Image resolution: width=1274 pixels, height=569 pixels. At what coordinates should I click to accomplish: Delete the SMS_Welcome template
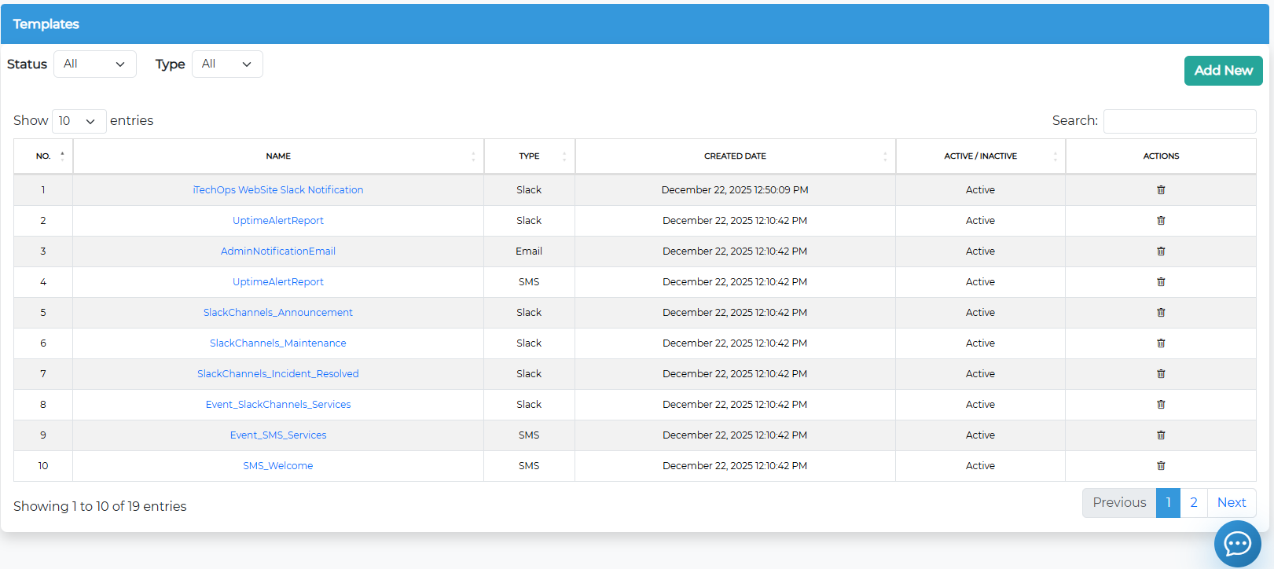[x=1161, y=466]
